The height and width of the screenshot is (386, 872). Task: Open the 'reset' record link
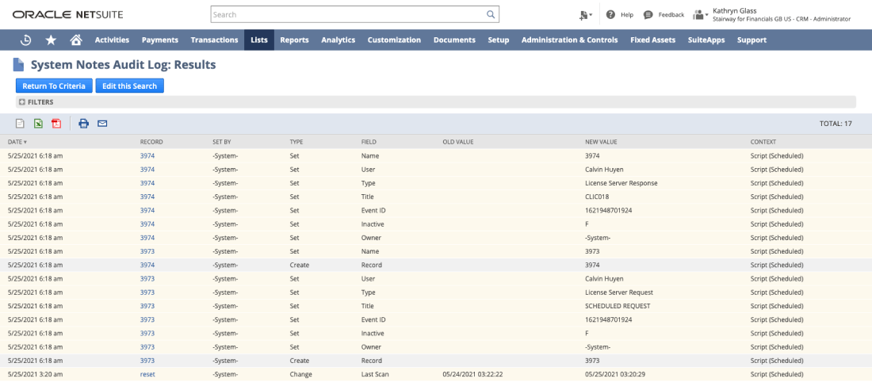[147, 374]
